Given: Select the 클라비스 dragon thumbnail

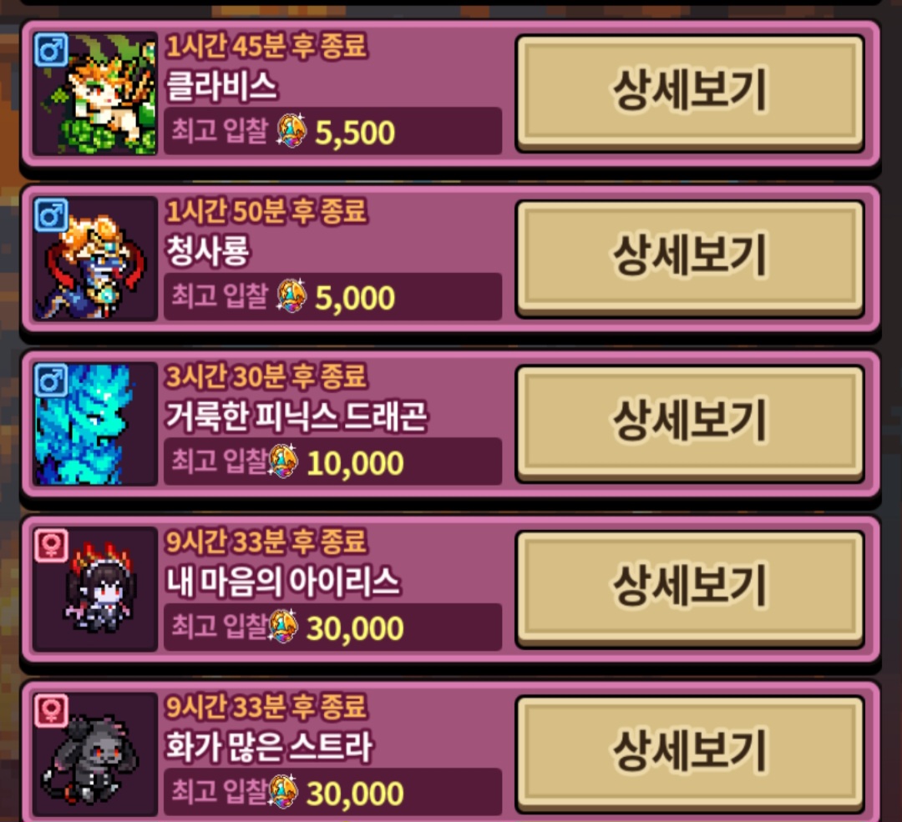Looking at the screenshot, I should coord(95,93).
